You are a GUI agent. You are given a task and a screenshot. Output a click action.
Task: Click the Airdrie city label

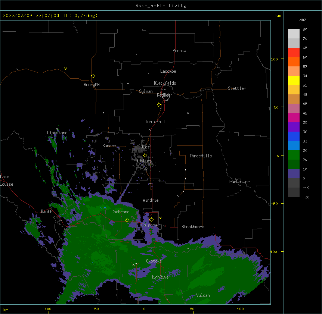pyautogui.click(x=151, y=200)
